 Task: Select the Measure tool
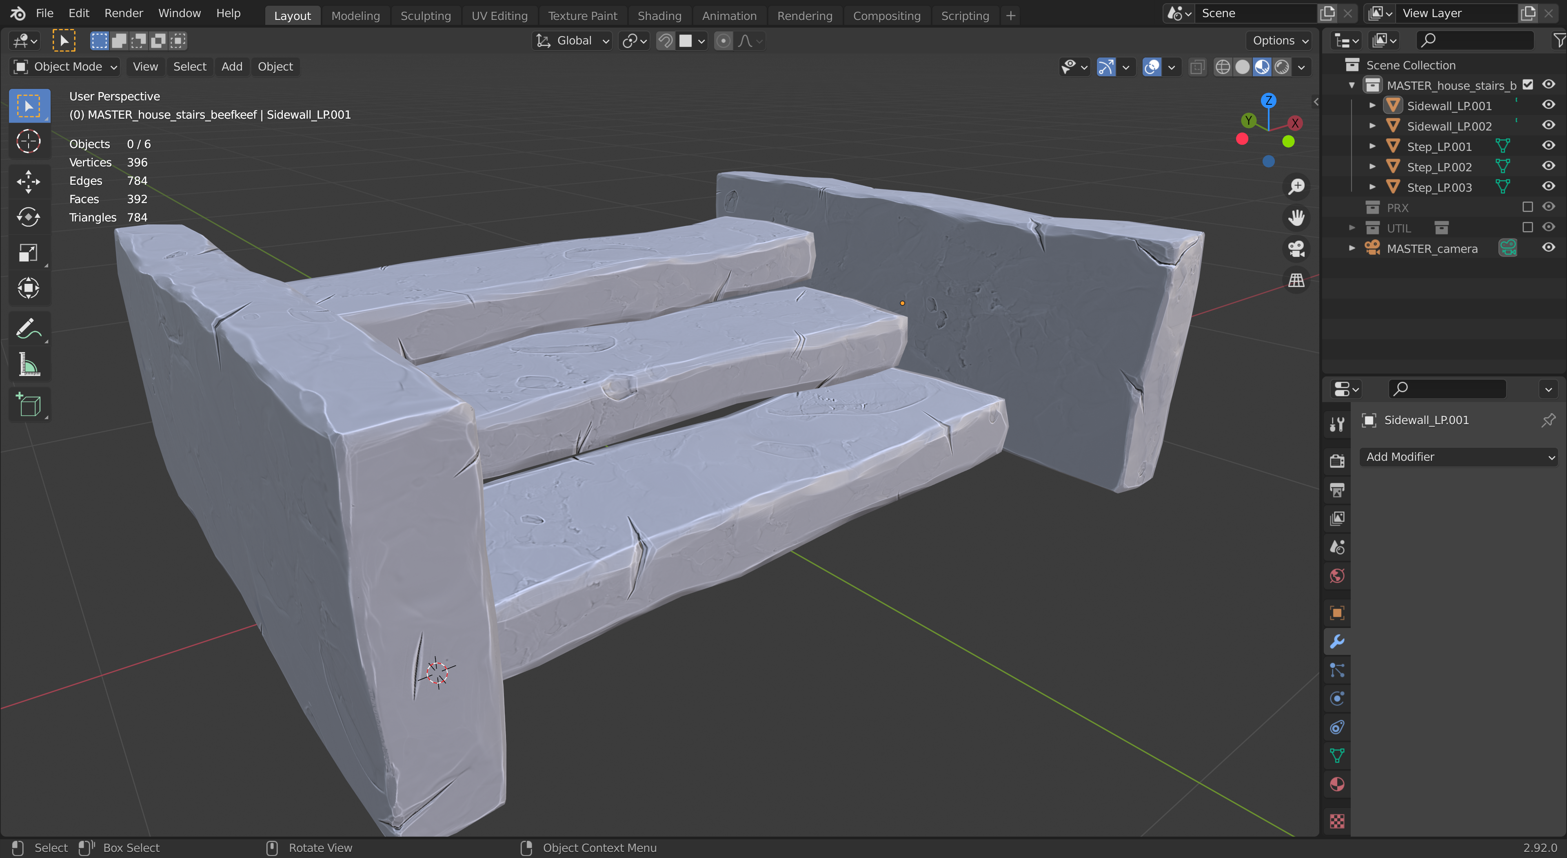[x=28, y=365]
